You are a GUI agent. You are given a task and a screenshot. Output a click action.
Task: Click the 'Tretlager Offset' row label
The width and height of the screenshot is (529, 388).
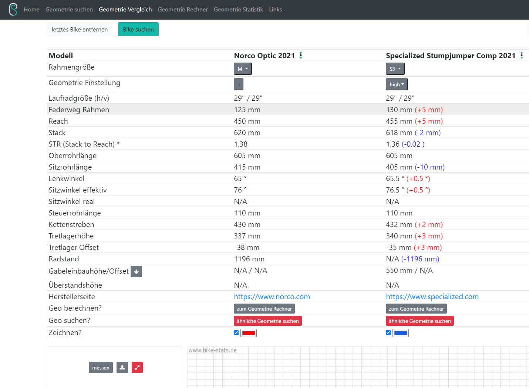[x=74, y=247]
